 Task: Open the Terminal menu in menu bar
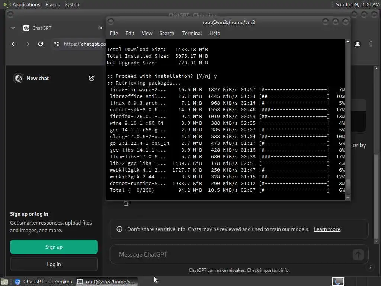pyautogui.click(x=192, y=33)
